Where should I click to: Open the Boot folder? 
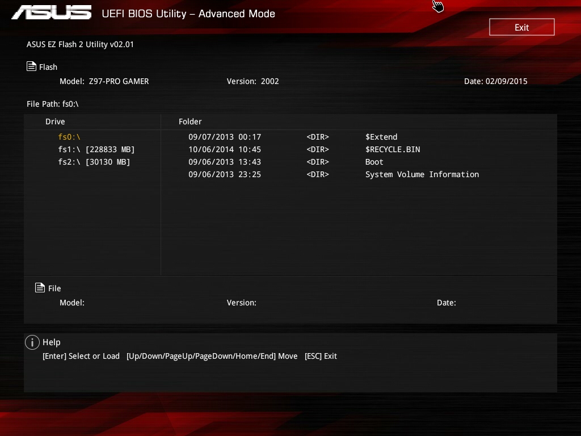pyautogui.click(x=374, y=162)
